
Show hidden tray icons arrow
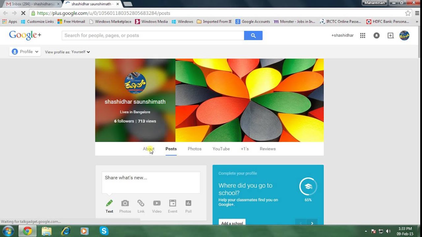click(366, 231)
